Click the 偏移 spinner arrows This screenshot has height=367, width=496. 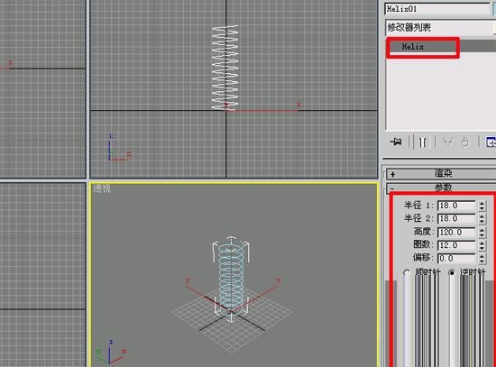click(482, 259)
